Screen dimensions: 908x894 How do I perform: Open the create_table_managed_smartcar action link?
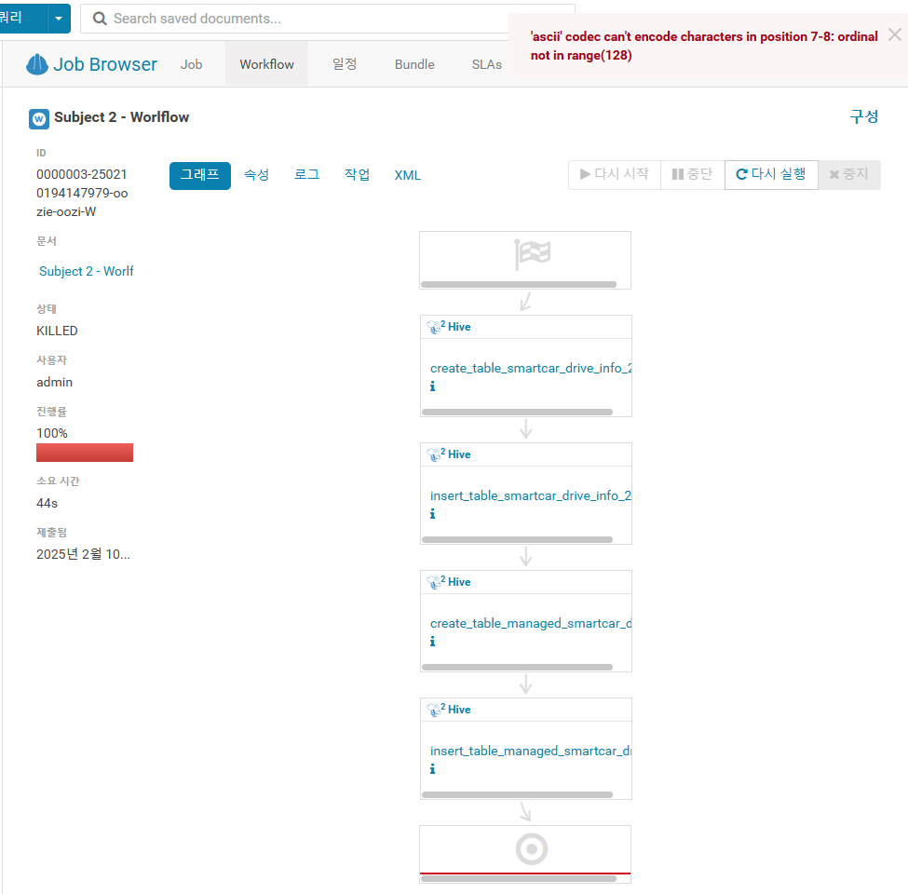click(x=531, y=624)
